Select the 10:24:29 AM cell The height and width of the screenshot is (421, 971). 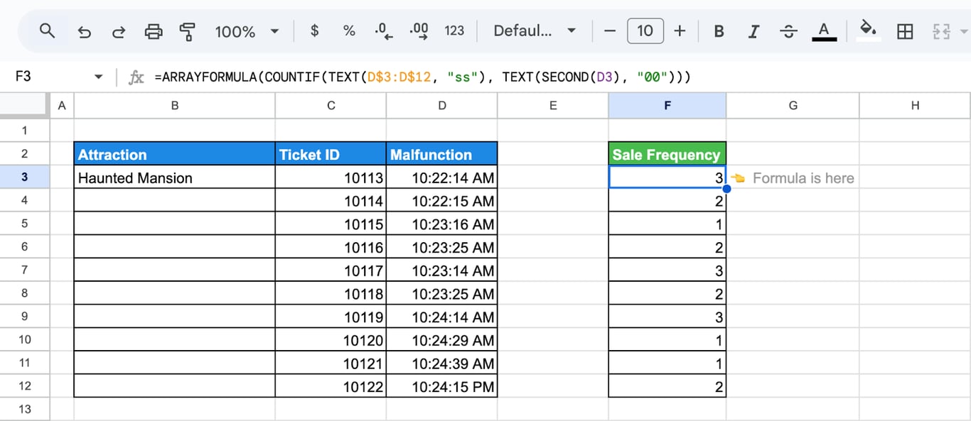point(442,340)
